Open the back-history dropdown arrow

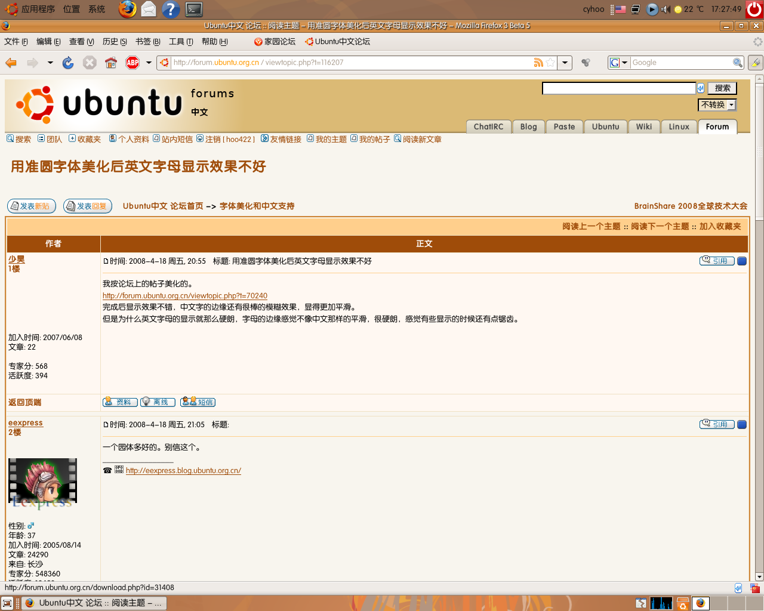click(50, 63)
